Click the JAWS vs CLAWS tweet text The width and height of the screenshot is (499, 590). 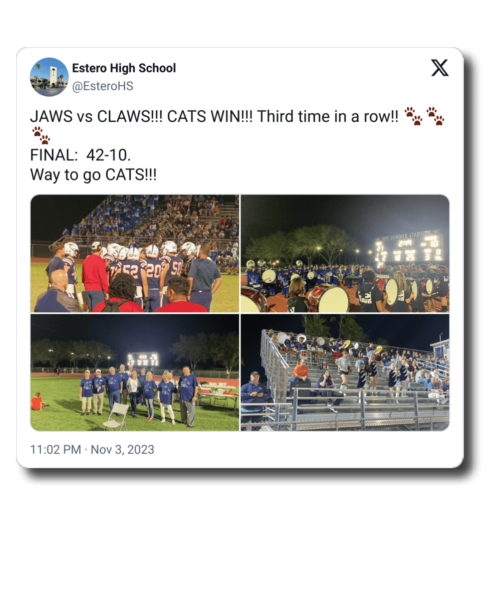tap(214, 116)
